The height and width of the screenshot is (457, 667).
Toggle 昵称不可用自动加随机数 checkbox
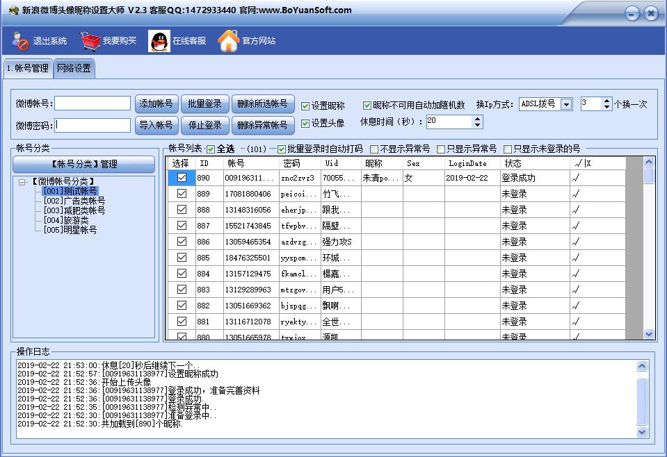tap(367, 105)
